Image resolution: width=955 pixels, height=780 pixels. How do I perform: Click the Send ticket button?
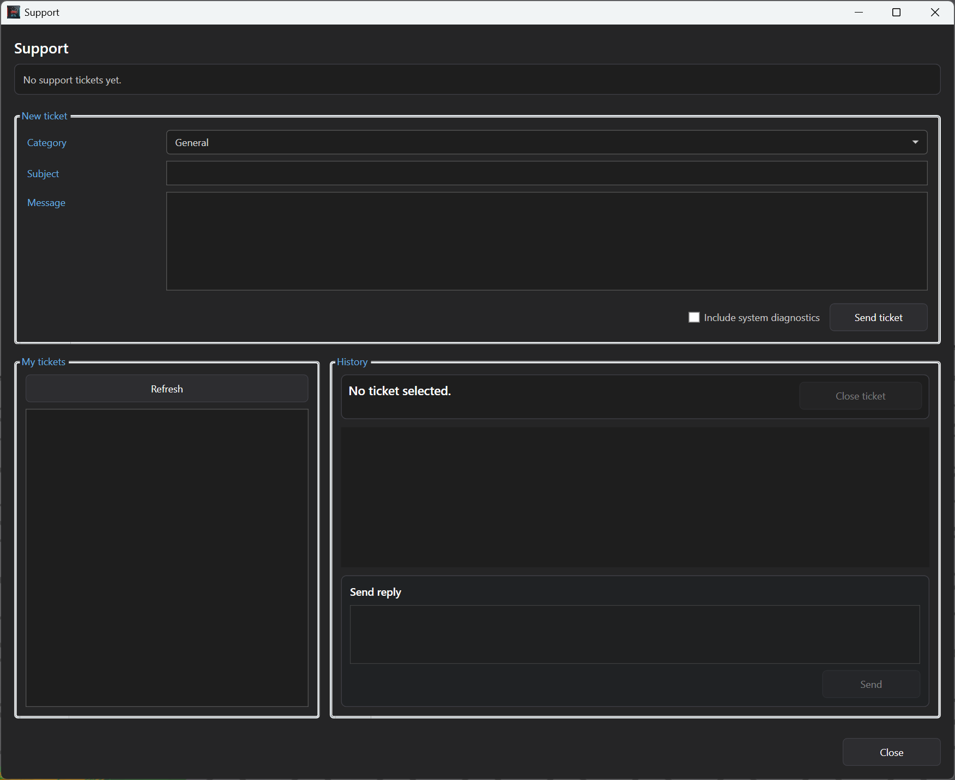point(878,317)
